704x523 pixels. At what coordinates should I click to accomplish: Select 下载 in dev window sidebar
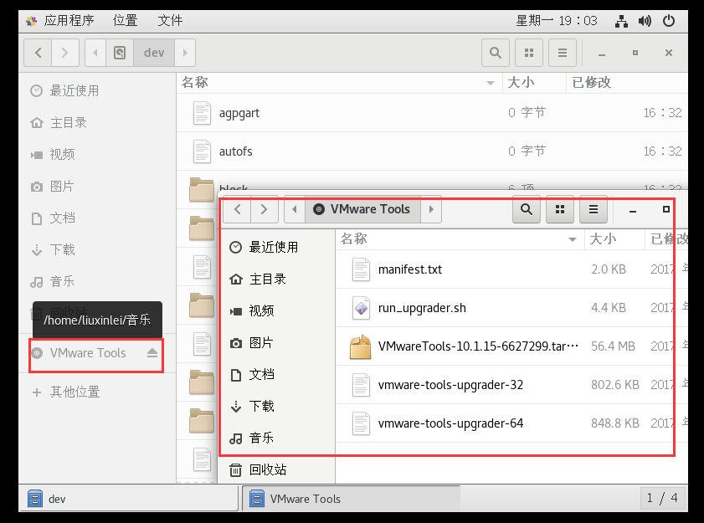tap(97, 250)
